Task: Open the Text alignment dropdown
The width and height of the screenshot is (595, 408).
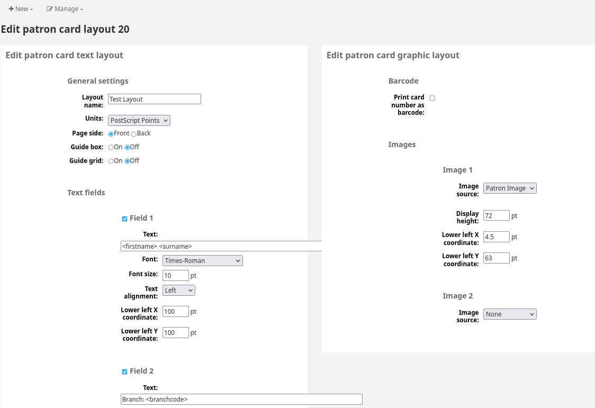Action: [x=179, y=290]
